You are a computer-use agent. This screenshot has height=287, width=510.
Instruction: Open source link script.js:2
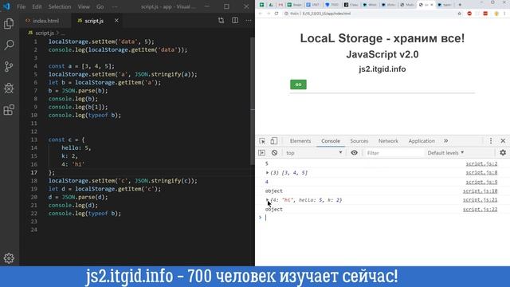pyautogui.click(x=481, y=163)
